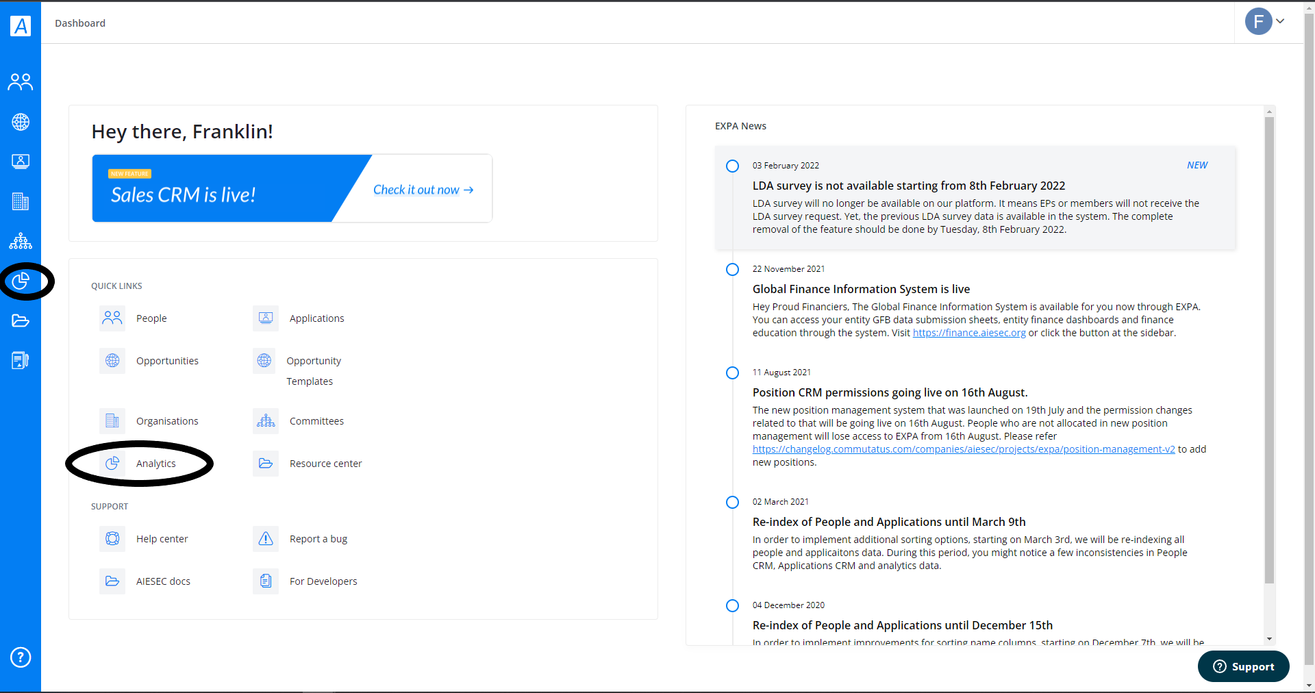Click the People quick link icon
Screen dimensions: 1315x693
click(112, 318)
